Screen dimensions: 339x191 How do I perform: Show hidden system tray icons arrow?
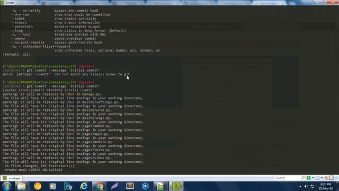coord(300,186)
